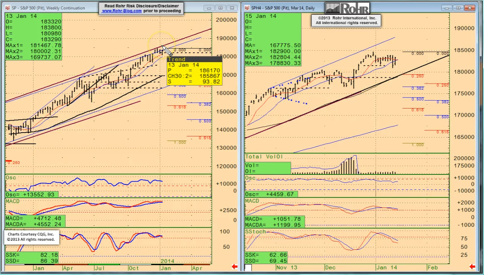
Task: Click the Oct marker on weekly time axis
Action: pyautogui.click(x=134, y=268)
